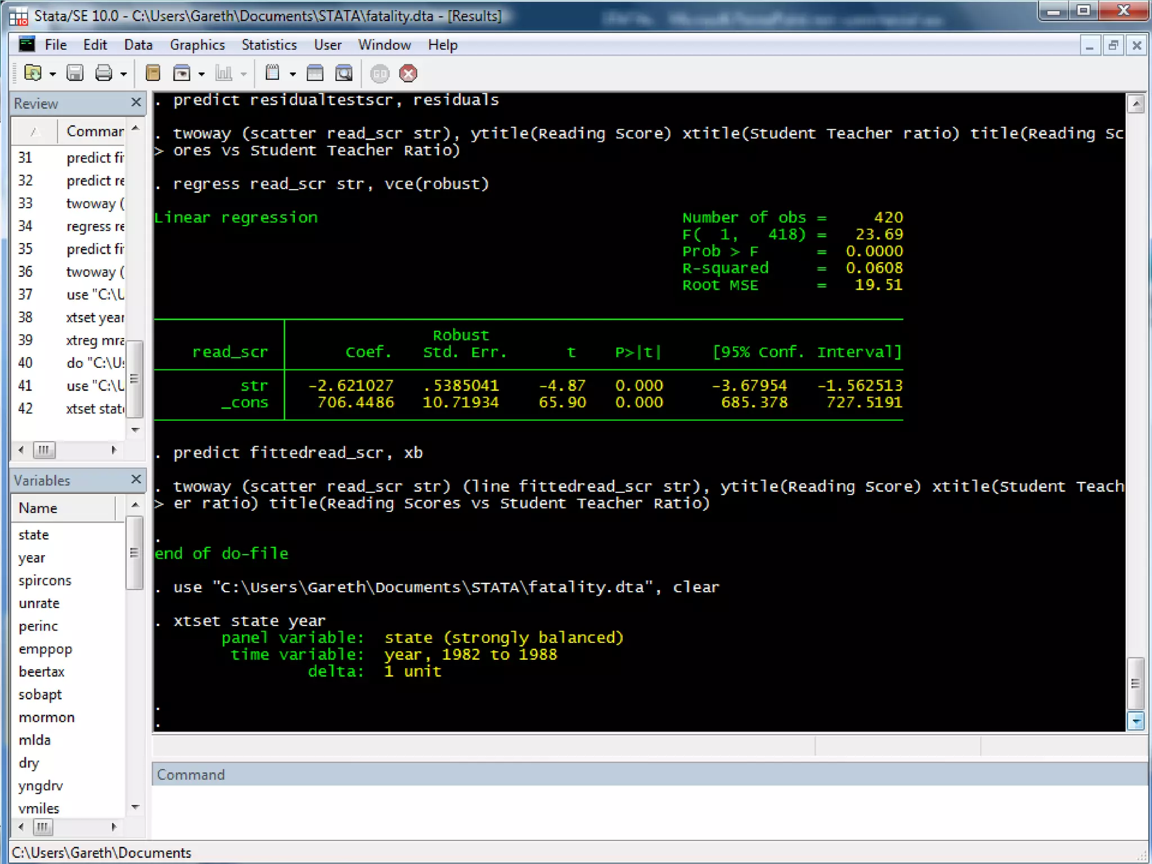Expand the Do-file Editor dropdown arrow

[x=292, y=74]
